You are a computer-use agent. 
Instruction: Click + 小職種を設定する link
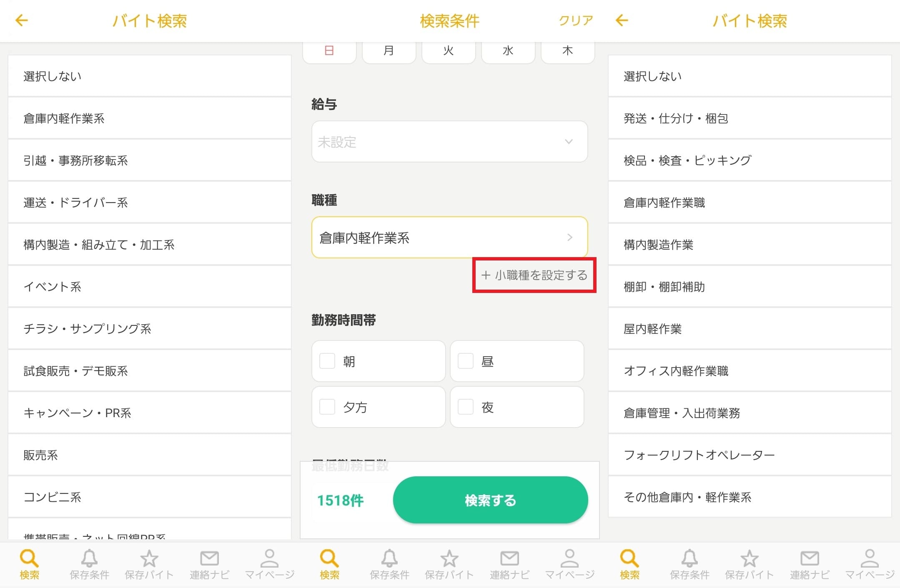pyautogui.click(x=534, y=275)
